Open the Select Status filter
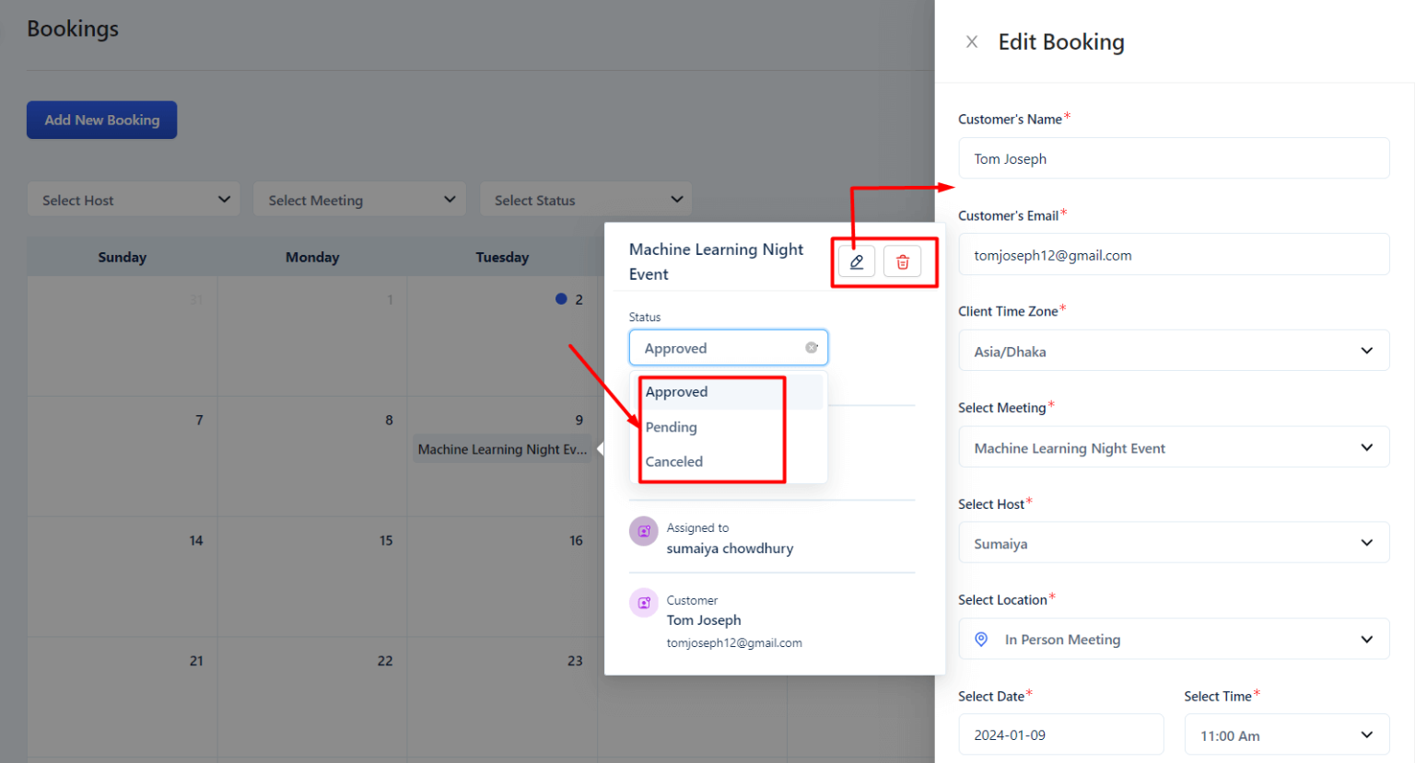Viewport: 1415px width, 763px height. pos(586,199)
